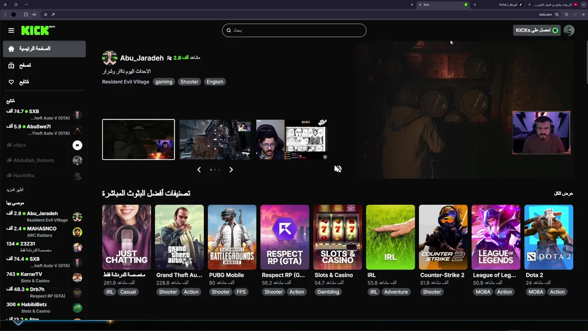Switch to the YouTube browser tab
Viewport: 588px width, 331px height.
coord(553,5)
